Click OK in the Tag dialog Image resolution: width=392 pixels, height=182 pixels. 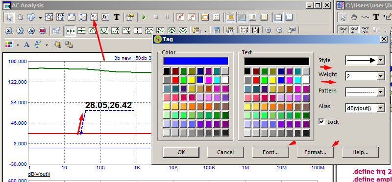coord(181,152)
